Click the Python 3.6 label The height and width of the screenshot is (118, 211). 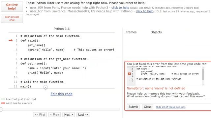tap(62, 29)
